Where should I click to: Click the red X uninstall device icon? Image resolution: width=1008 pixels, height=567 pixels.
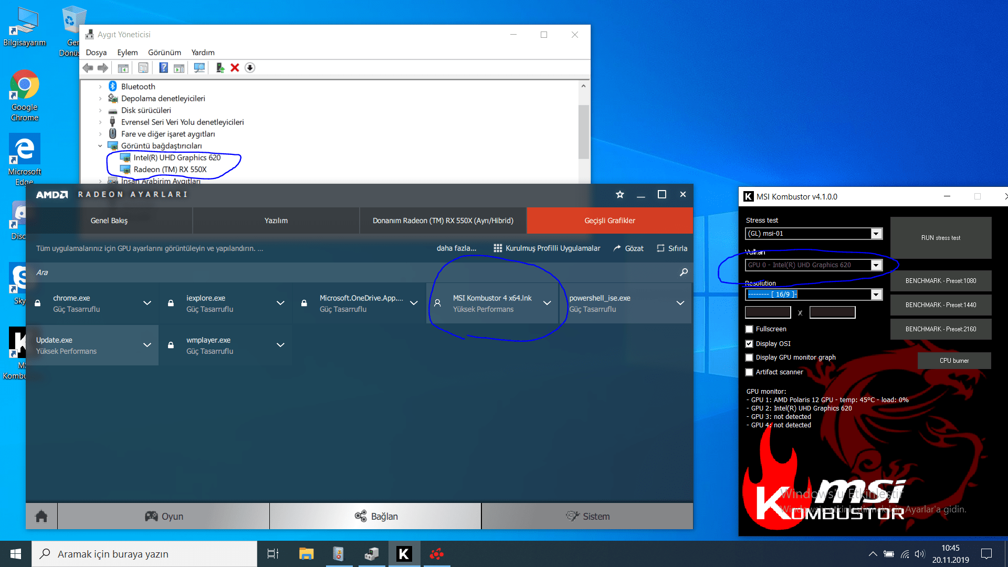[235, 68]
